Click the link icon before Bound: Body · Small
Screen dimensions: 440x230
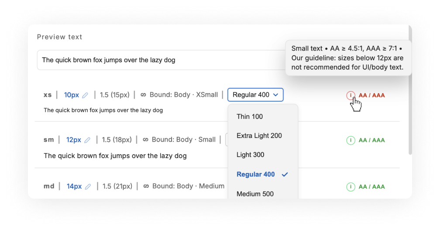point(145,140)
